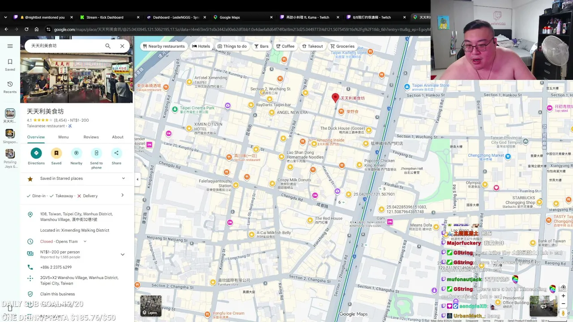Filter by Bars chip
Viewport: 573px width, 322px height.
click(x=261, y=46)
